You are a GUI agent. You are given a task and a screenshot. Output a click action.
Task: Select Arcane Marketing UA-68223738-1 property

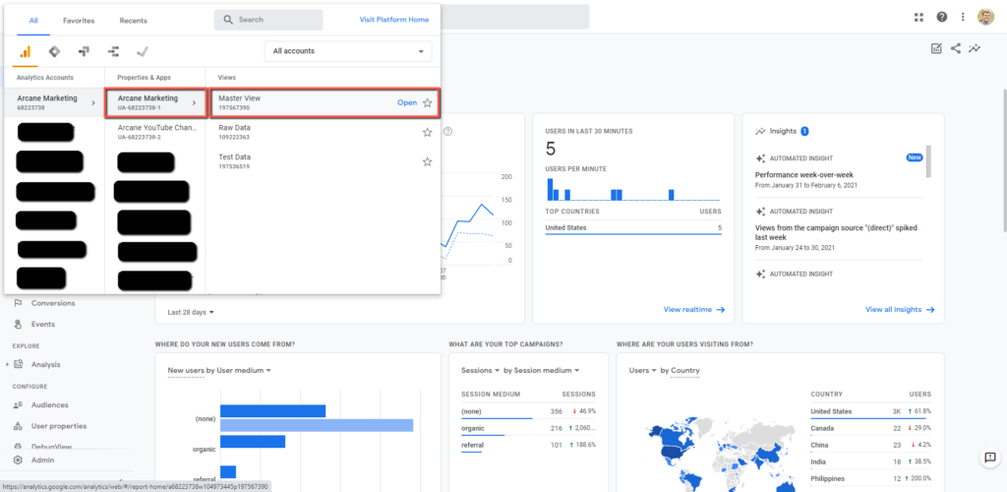(x=155, y=102)
